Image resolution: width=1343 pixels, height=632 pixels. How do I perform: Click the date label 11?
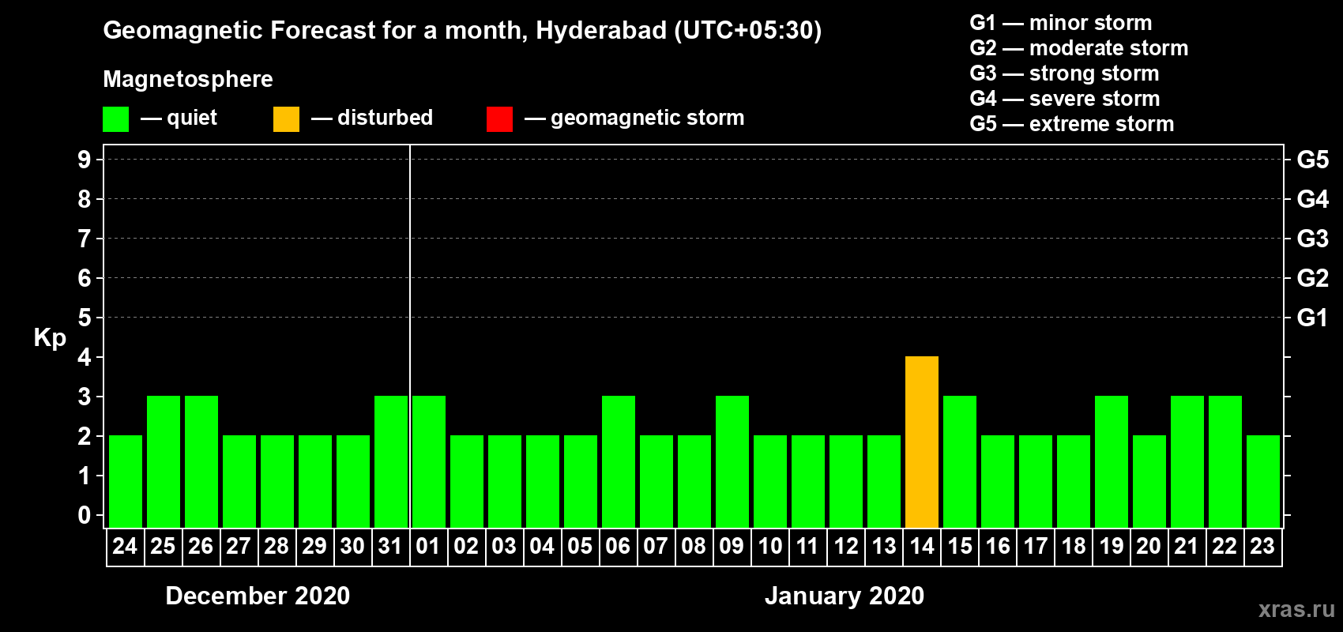click(807, 546)
